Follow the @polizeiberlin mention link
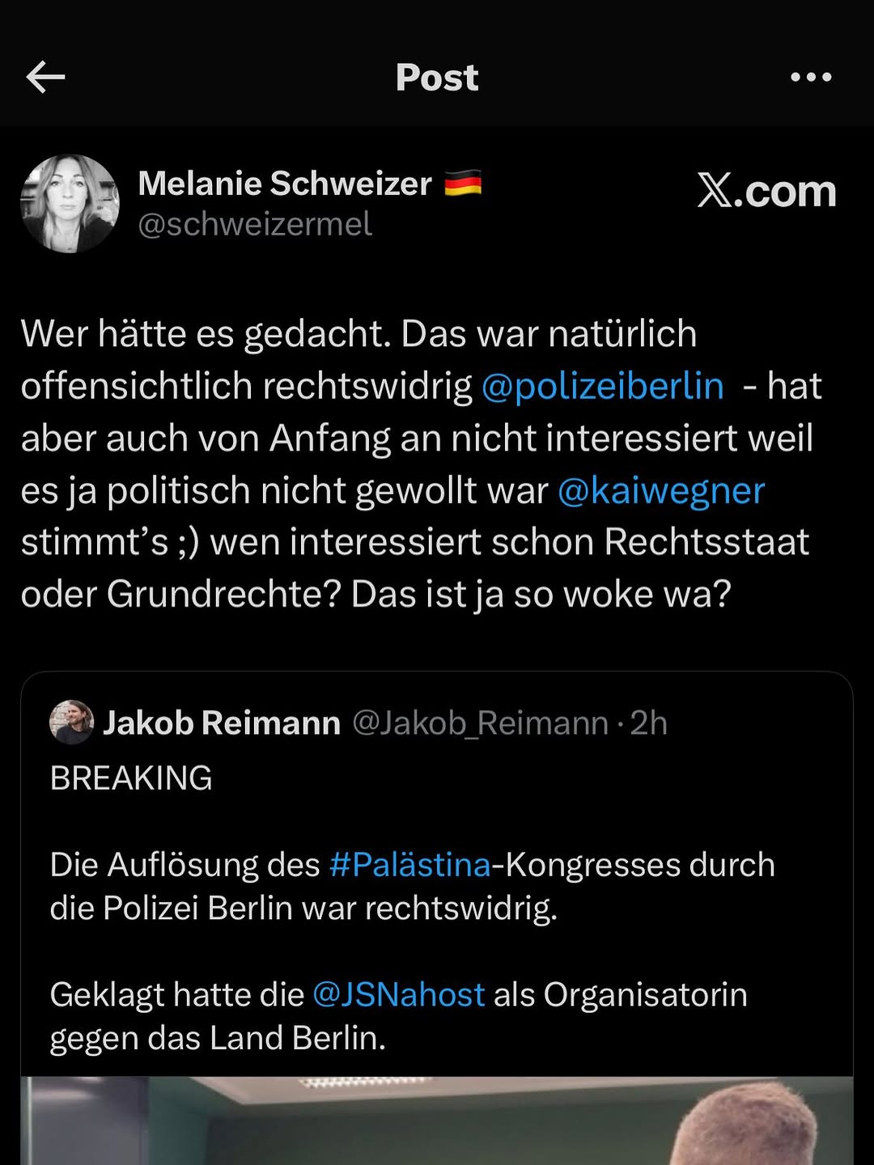Viewport: 874px width, 1165px height. (602, 386)
